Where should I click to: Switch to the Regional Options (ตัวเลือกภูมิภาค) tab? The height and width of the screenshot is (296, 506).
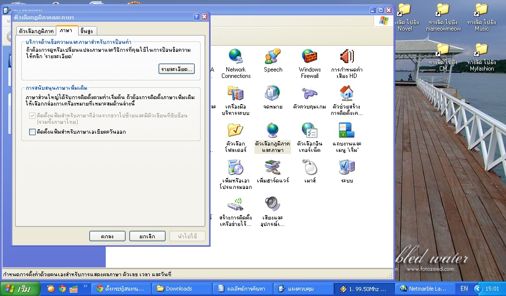[36, 31]
